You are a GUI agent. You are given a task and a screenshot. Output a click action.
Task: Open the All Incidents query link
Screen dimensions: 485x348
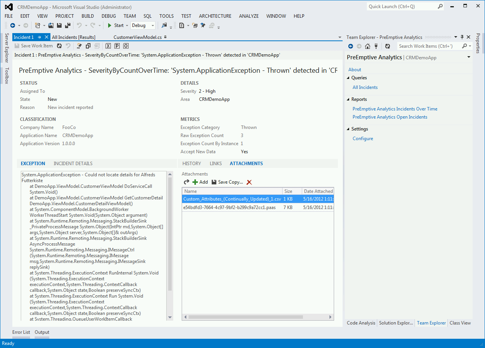(365, 87)
